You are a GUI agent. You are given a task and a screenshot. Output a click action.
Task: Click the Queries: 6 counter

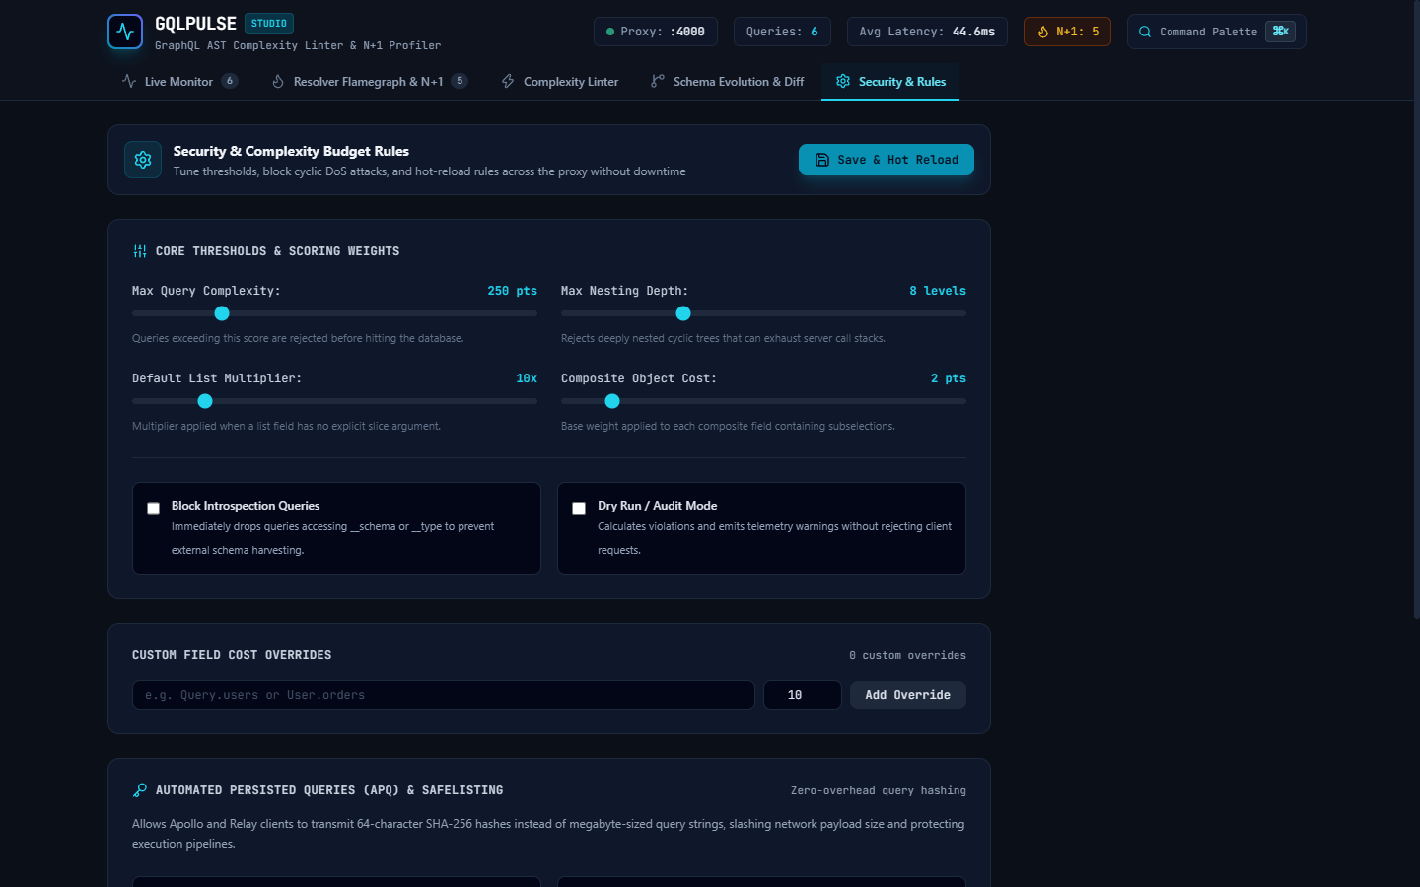pyautogui.click(x=782, y=32)
